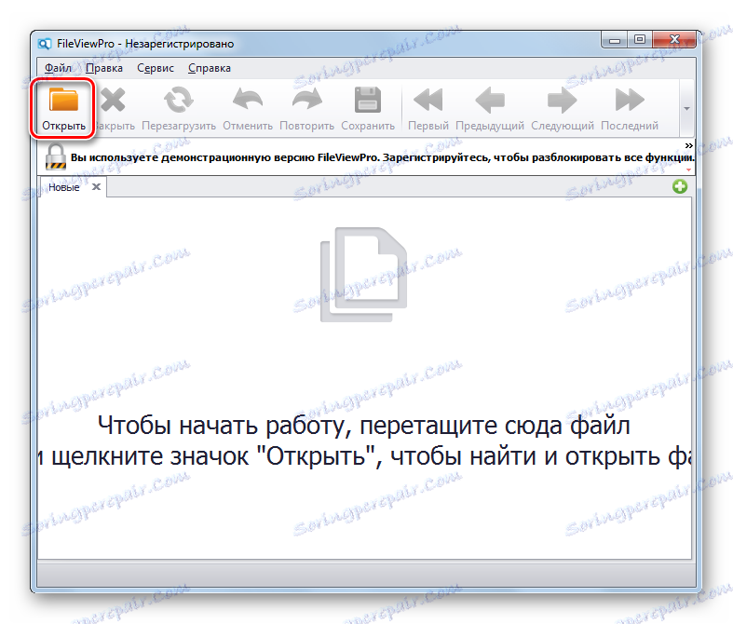
Task: Expand notification bar double chevron
Action: click(688, 146)
